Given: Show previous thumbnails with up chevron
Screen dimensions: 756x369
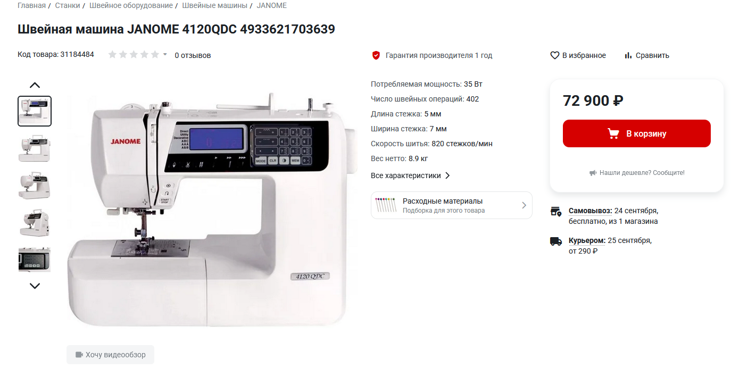Looking at the screenshot, I should coord(35,85).
